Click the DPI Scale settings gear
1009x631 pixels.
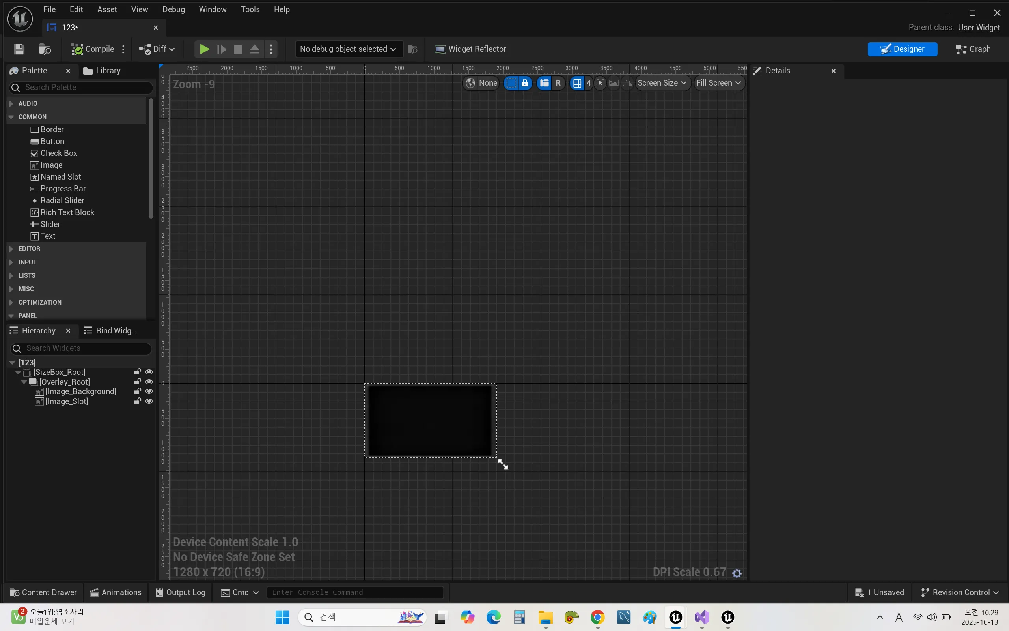[737, 573]
